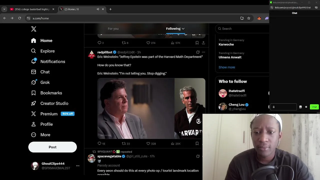Viewport: 320px width, 180px height.
Task: Open GhoulClips444 account menu dots
Action: pos(78,166)
